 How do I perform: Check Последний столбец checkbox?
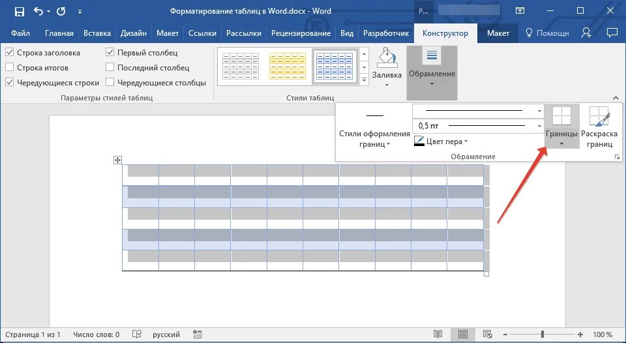(x=110, y=67)
